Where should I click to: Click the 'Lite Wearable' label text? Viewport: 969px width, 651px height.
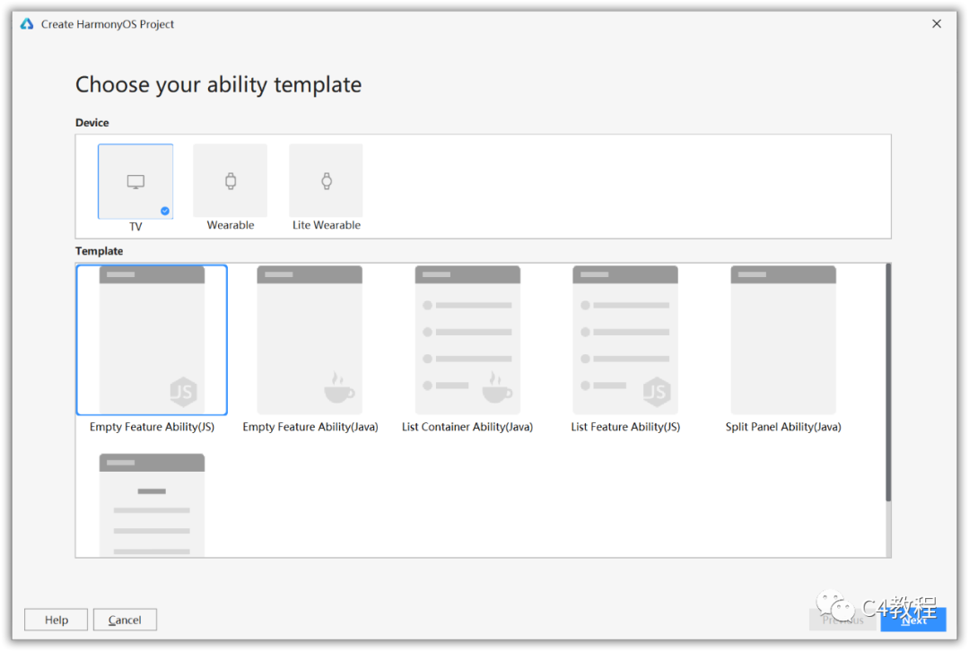(327, 225)
